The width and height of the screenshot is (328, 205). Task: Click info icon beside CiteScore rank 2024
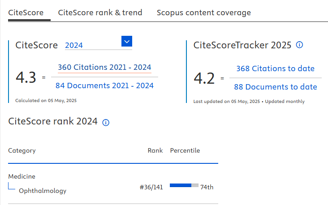point(106,122)
